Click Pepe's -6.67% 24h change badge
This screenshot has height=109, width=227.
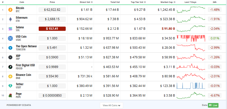point(215,95)
